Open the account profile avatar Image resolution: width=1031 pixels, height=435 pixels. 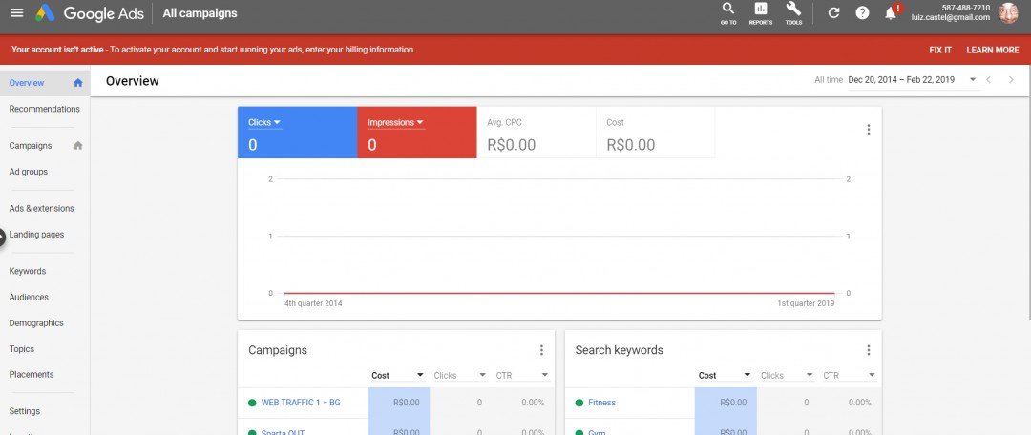(1008, 12)
